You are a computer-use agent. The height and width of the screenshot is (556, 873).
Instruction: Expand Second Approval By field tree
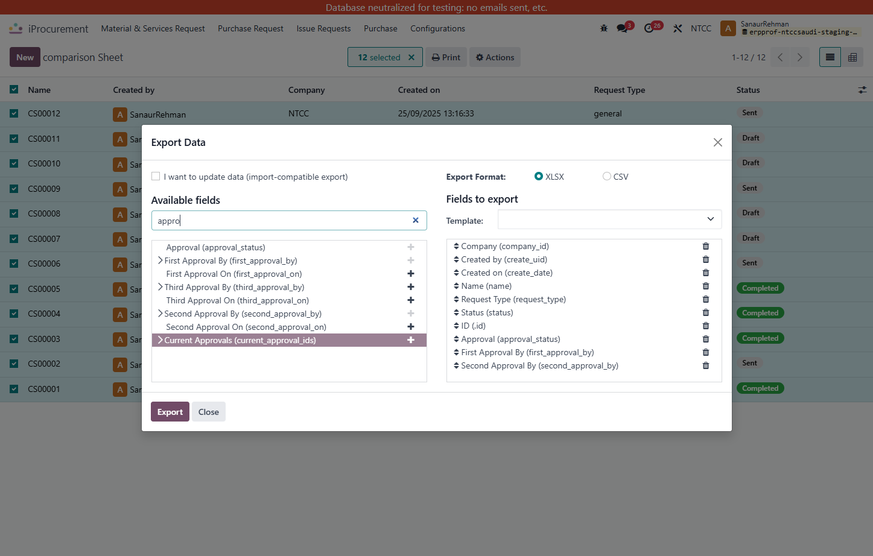[x=160, y=314]
